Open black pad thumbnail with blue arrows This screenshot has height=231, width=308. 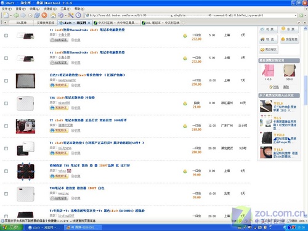pos(26,171)
